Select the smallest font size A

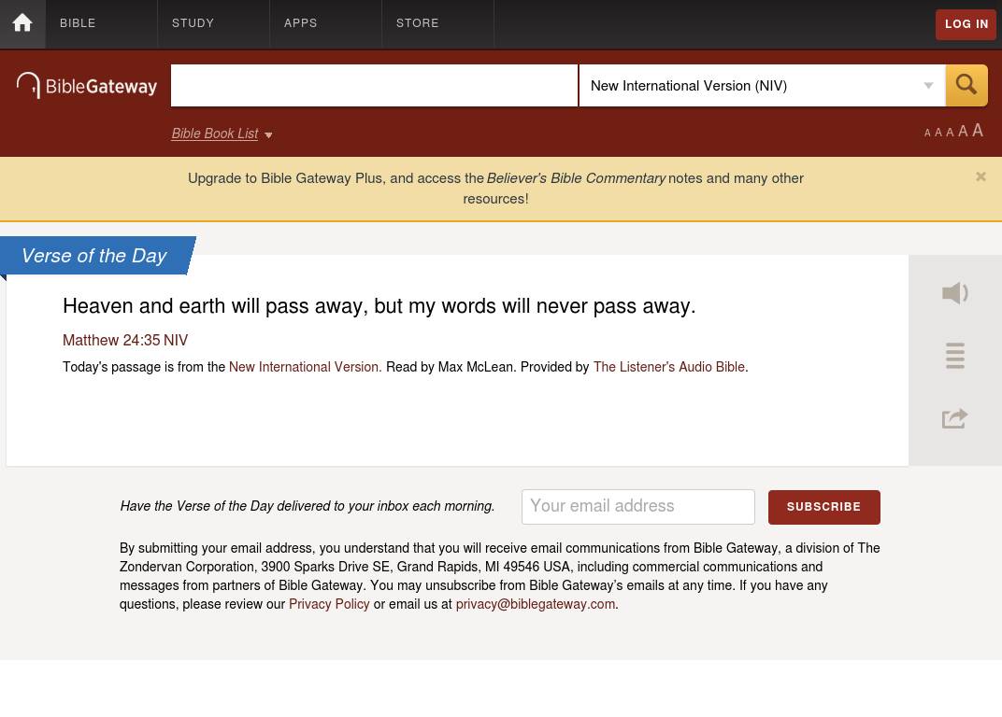click(x=927, y=134)
